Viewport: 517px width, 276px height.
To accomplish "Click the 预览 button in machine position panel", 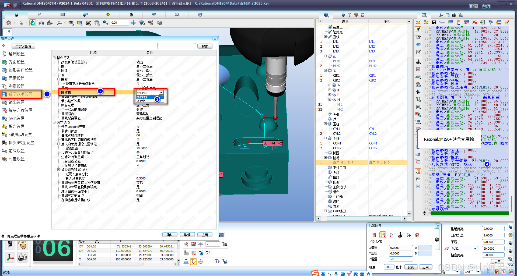I will 411,267.
